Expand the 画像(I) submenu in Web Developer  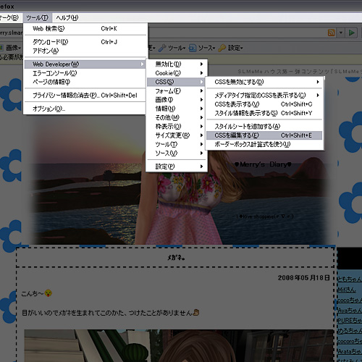(x=177, y=100)
